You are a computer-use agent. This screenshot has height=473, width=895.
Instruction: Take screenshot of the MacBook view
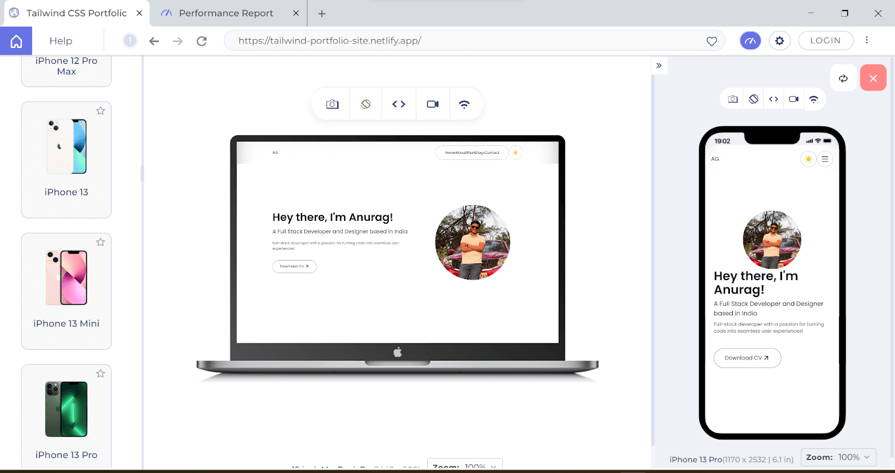[332, 104]
